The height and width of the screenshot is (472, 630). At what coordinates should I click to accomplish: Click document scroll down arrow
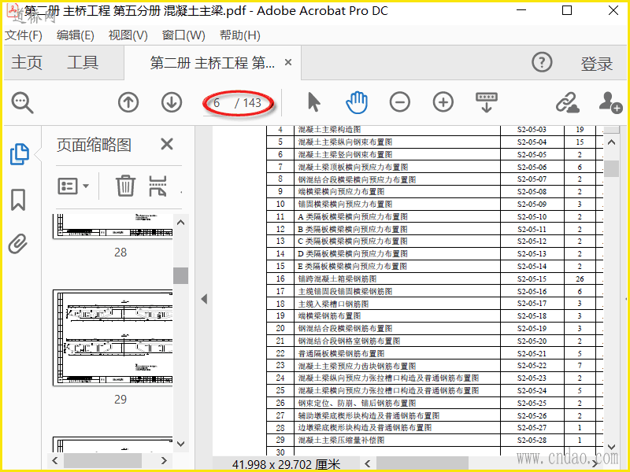click(x=612, y=447)
